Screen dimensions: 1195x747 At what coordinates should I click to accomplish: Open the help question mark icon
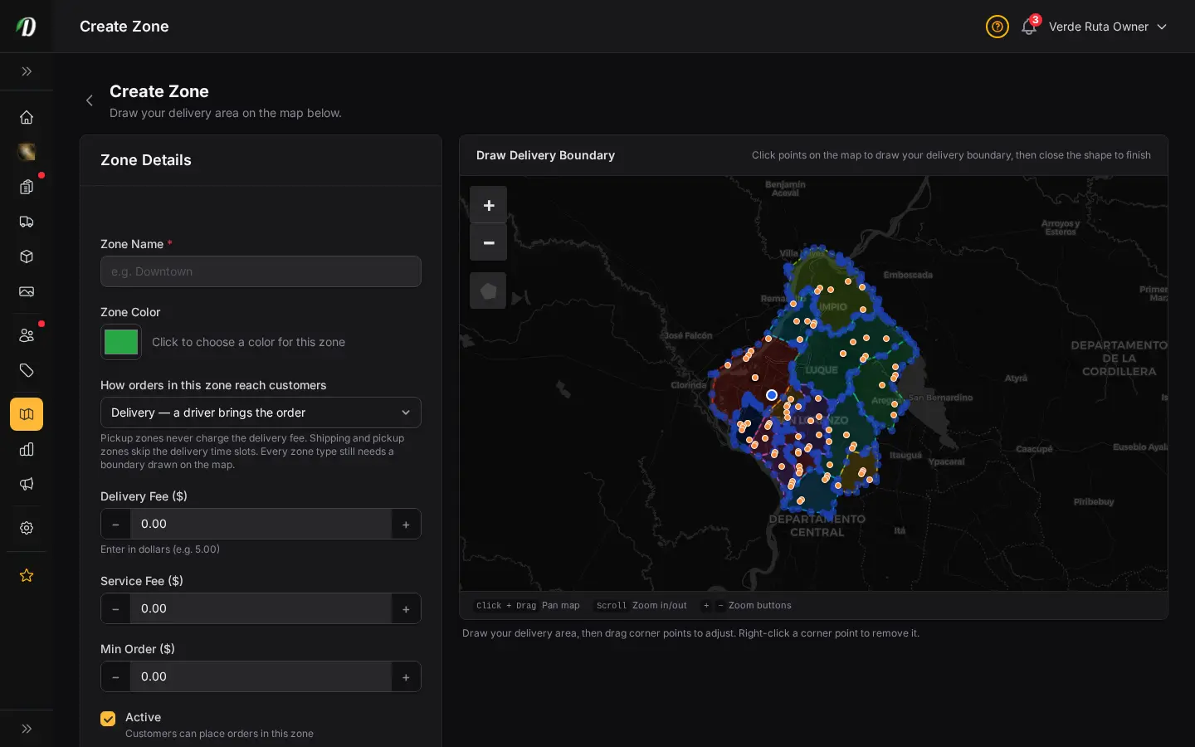tap(997, 27)
